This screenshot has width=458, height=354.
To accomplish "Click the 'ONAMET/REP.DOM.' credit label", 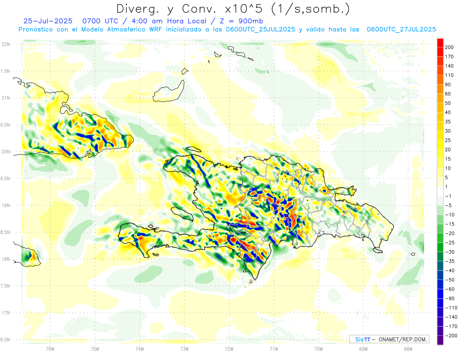I will pos(403,339).
